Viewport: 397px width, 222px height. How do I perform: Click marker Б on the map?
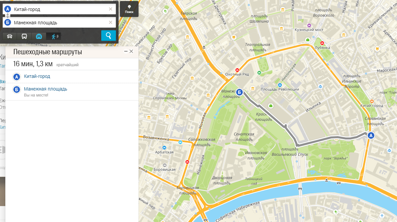click(x=239, y=93)
